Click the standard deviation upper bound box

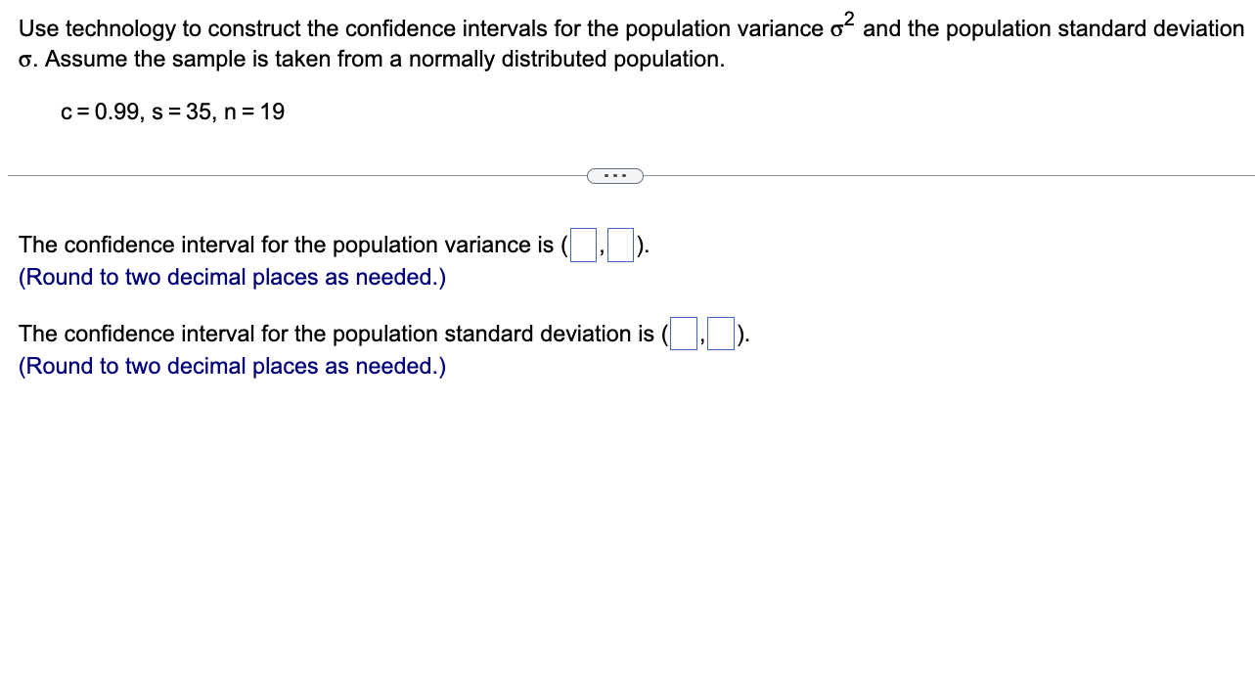pyautogui.click(x=720, y=335)
